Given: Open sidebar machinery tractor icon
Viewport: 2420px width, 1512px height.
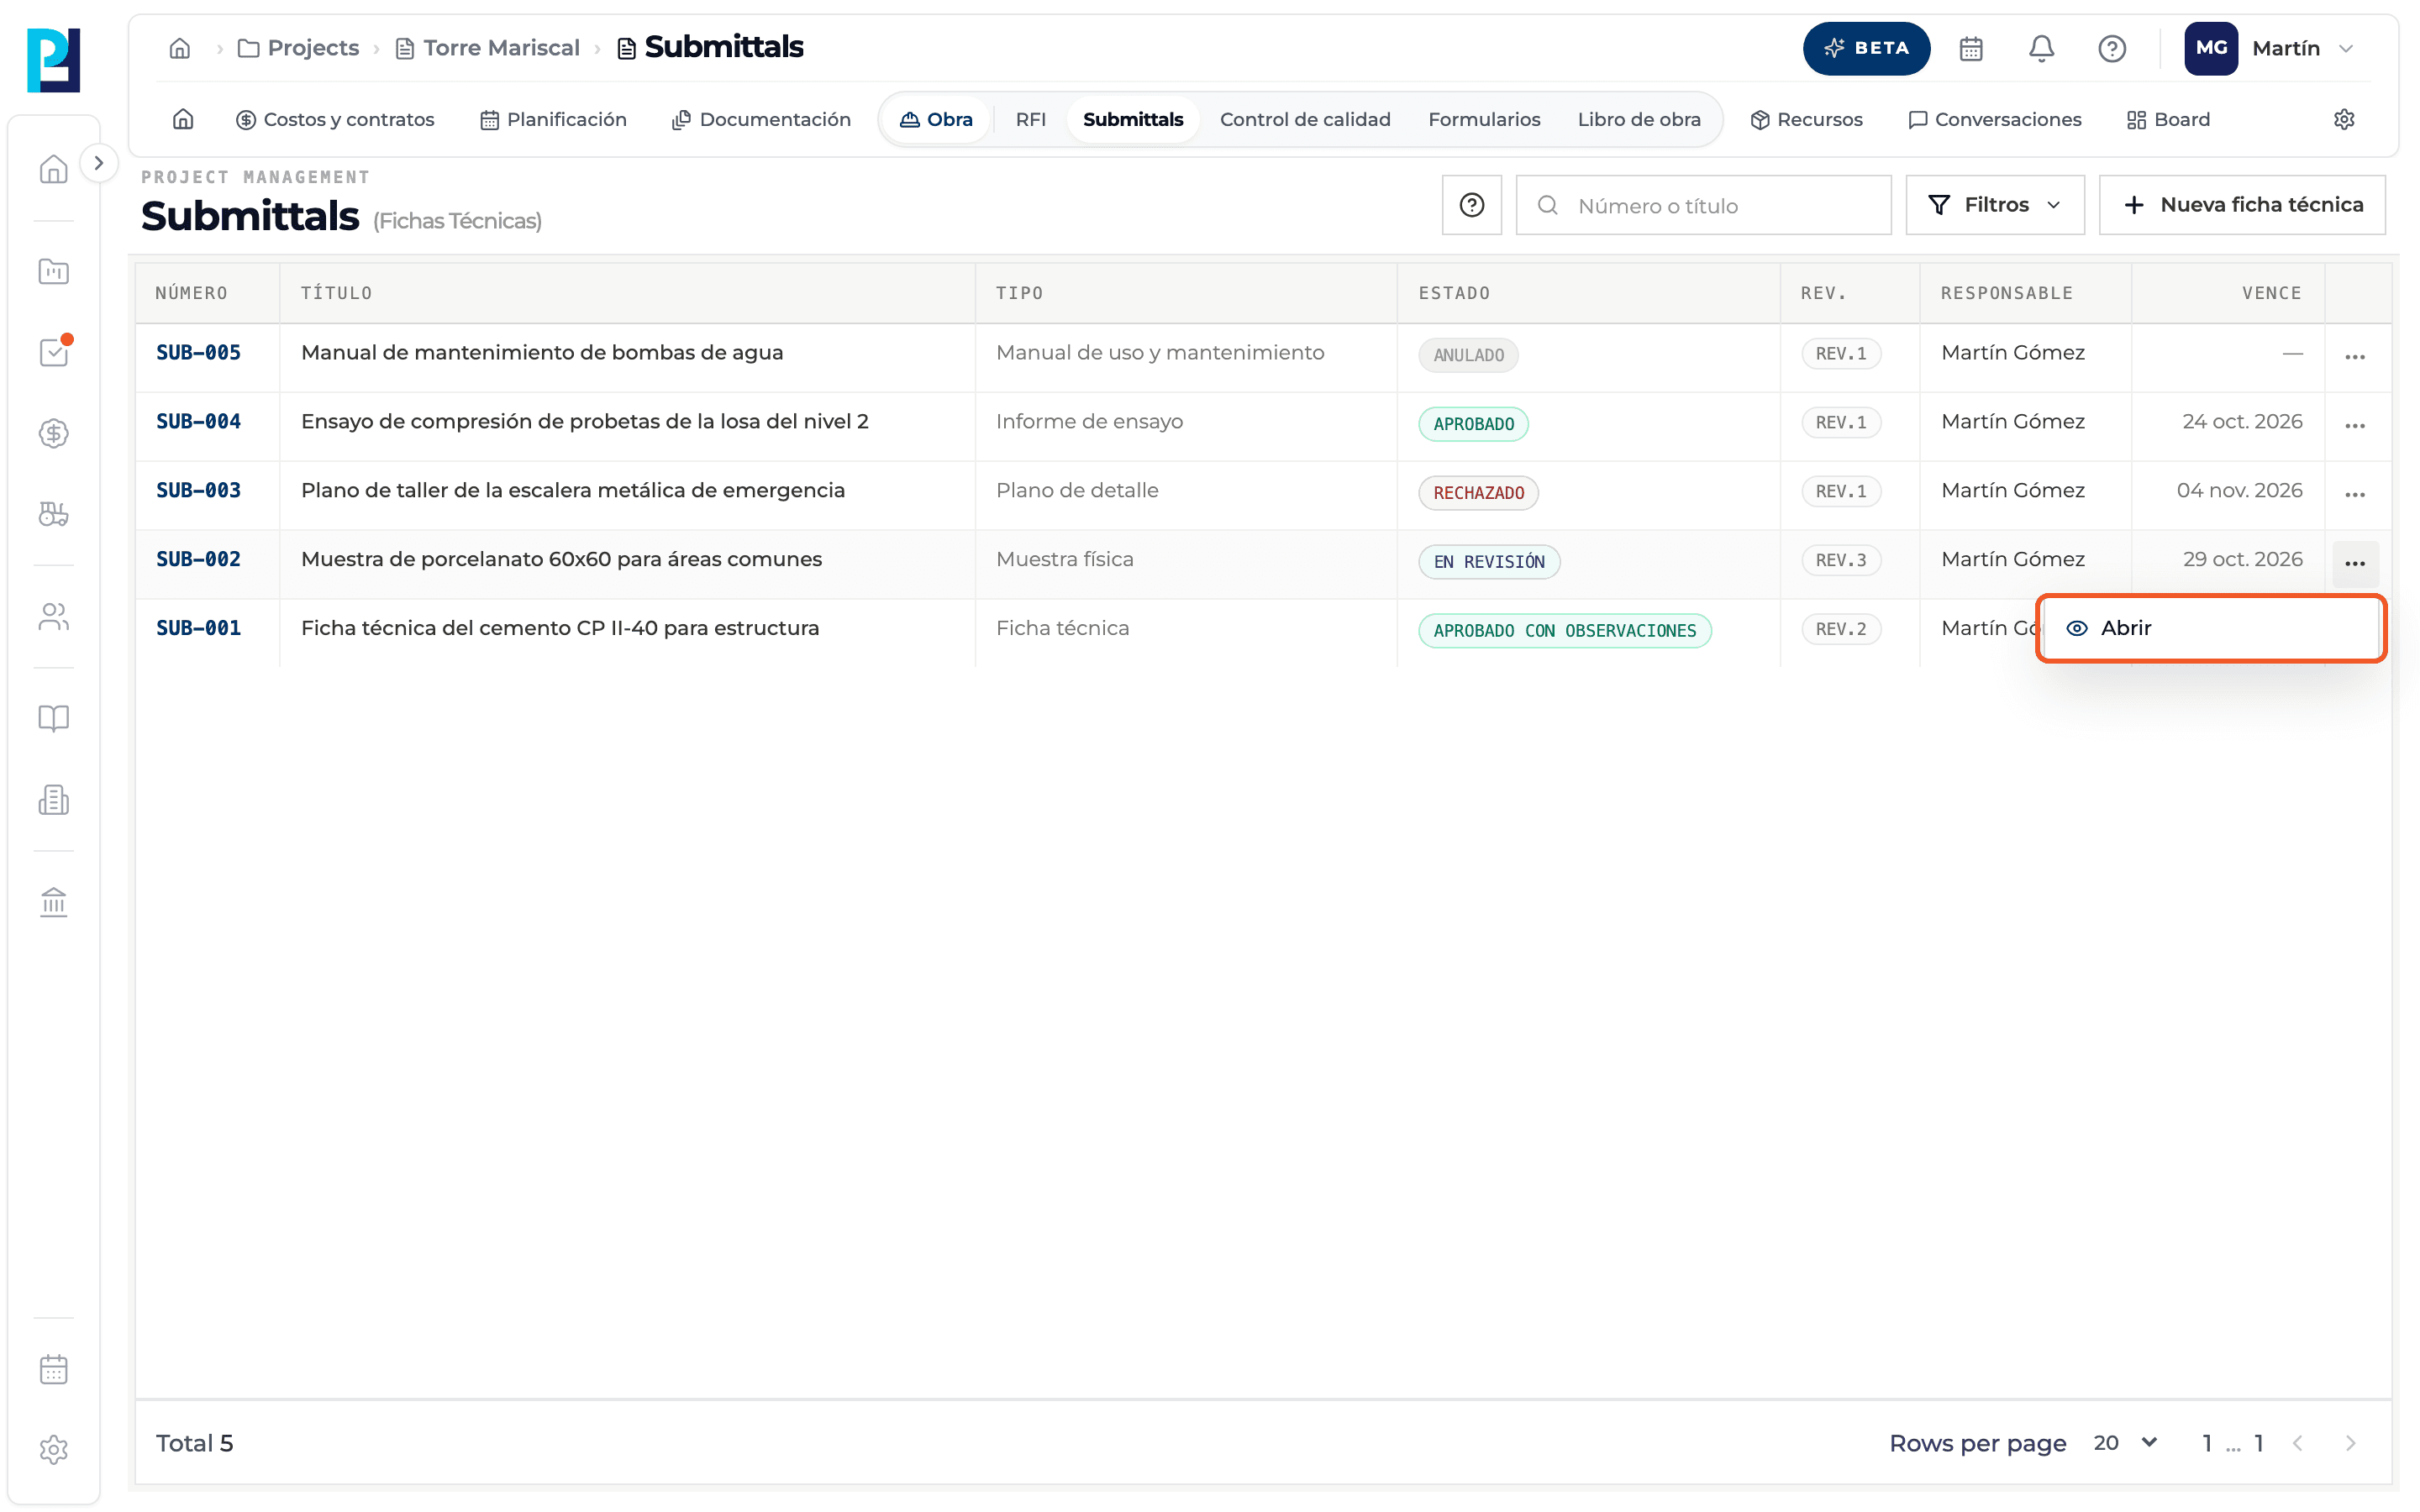Looking at the screenshot, I should point(54,514).
